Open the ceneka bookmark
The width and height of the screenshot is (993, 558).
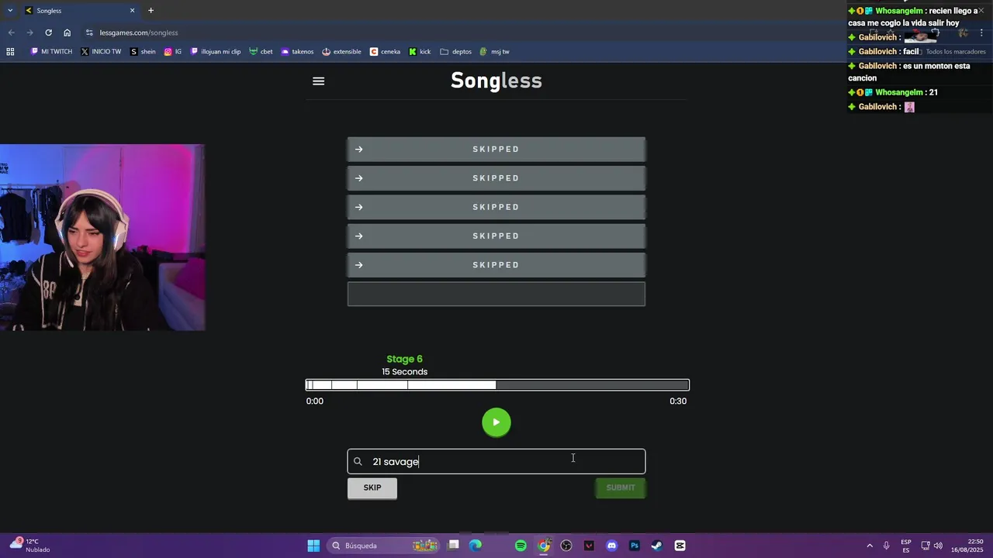[x=386, y=52]
